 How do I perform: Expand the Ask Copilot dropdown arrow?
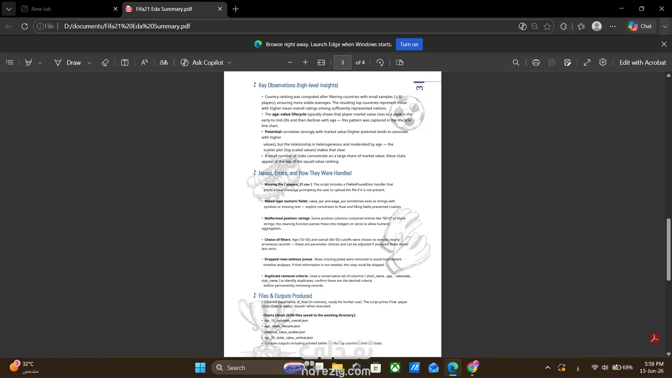pos(230,63)
